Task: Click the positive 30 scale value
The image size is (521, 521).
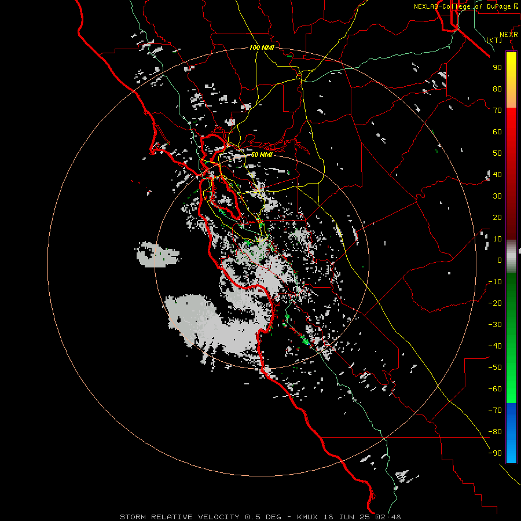Action: (x=497, y=196)
